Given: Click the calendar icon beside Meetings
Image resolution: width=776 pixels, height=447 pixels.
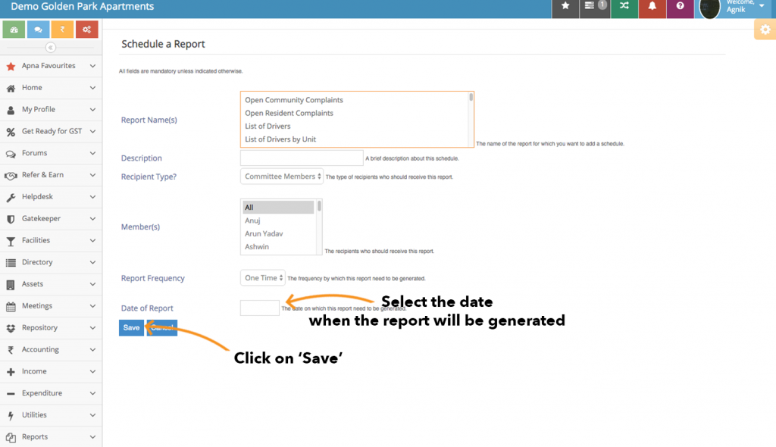Looking at the screenshot, I should pos(11,306).
